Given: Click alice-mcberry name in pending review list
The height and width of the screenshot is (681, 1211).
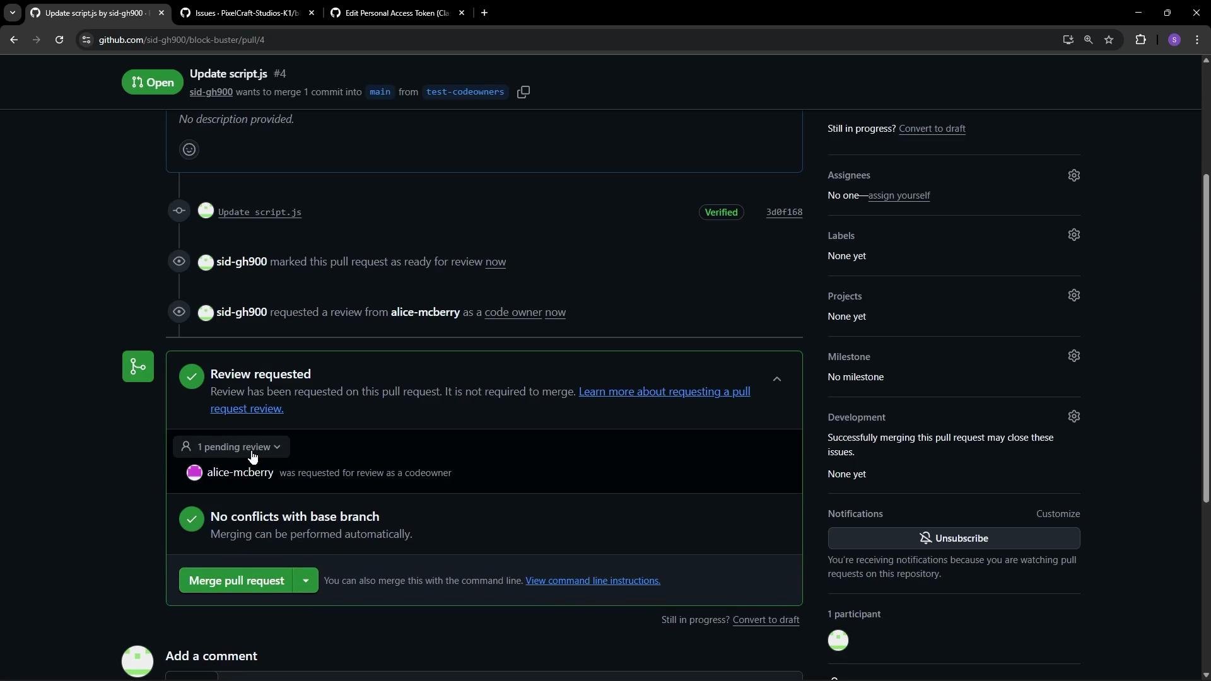Looking at the screenshot, I should [240, 472].
